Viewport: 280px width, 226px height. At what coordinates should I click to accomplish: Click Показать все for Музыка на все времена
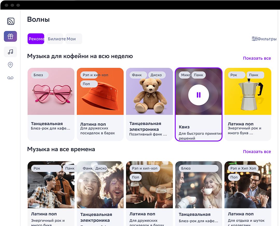click(257, 151)
